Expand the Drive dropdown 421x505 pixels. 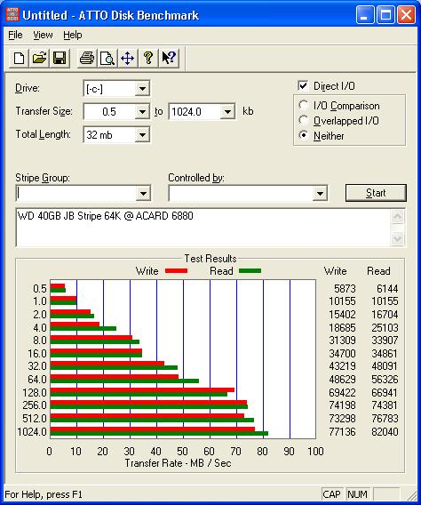pyautogui.click(x=142, y=88)
